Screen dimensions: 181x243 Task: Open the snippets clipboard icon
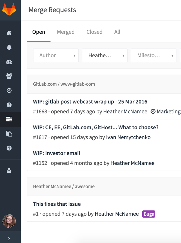point(9,134)
